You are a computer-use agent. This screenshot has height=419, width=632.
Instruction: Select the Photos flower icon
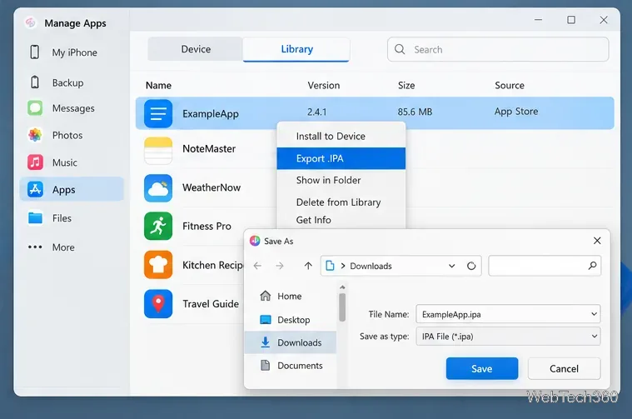(x=35, y=135)
